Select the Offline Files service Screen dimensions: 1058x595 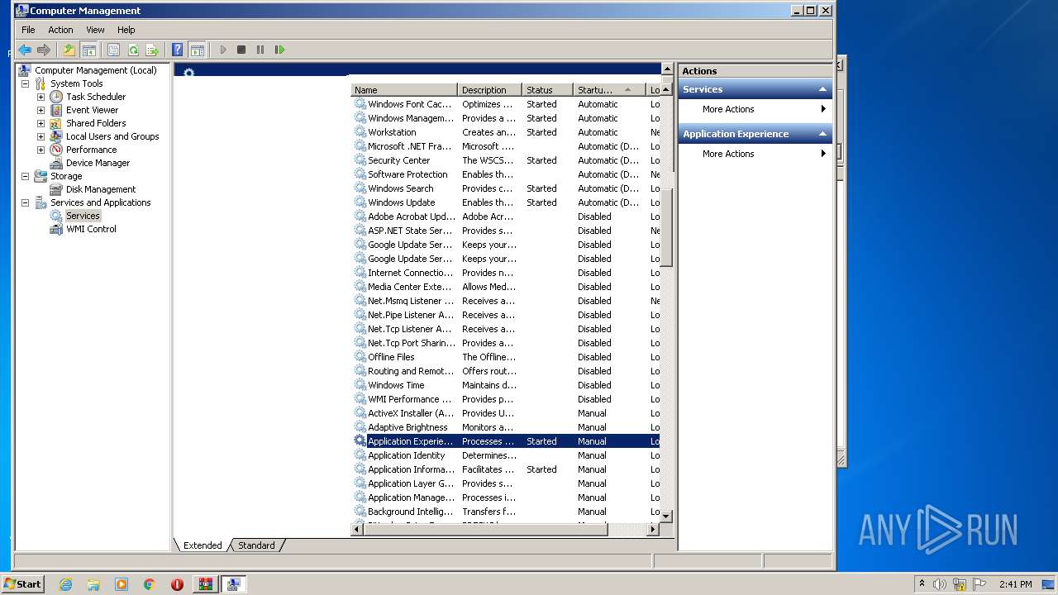coord(506,357)
